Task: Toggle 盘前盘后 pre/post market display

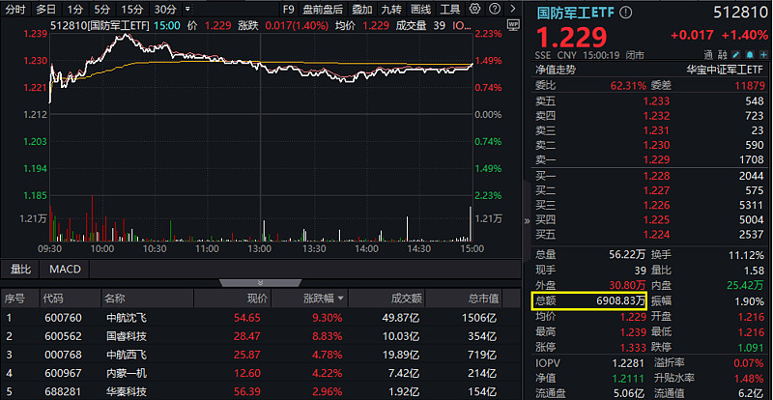Action: point(323,9)
